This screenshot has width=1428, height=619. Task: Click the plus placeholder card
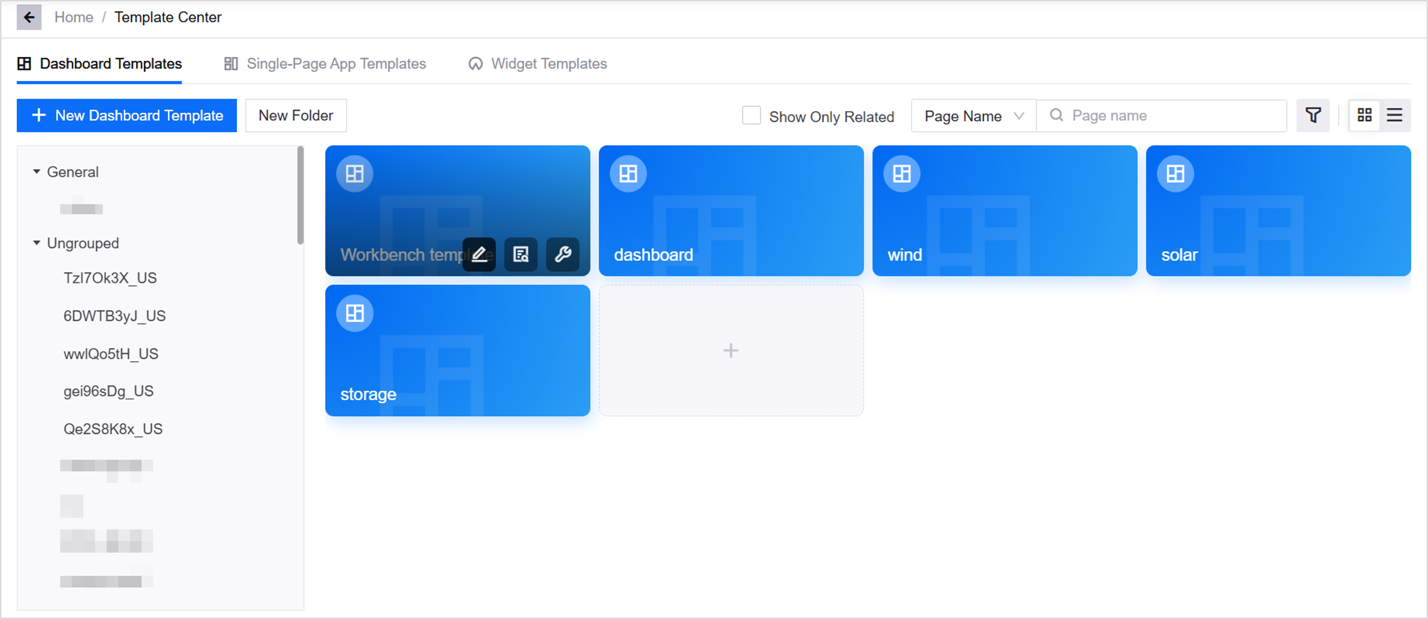(x=731, y=350)
